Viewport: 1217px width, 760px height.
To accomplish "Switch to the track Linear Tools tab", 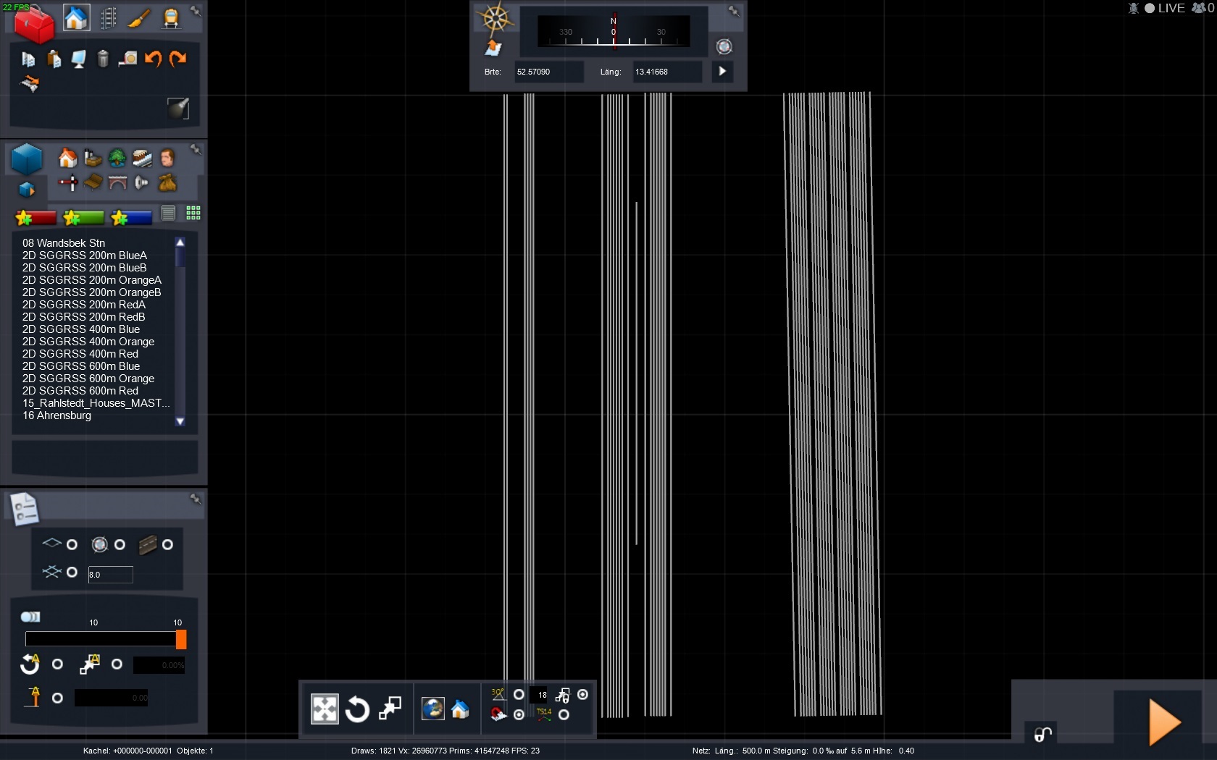I will [108, 18].
